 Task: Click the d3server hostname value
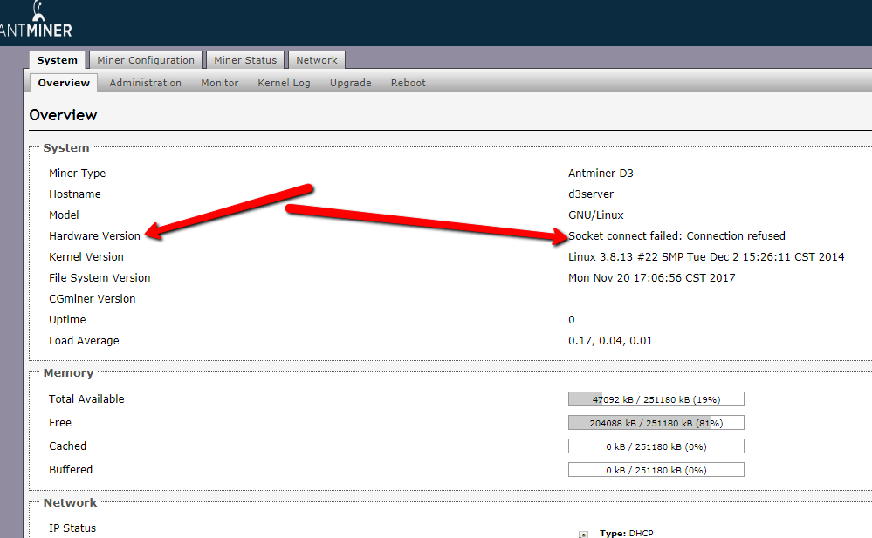pyautogui.click(x=590, y=194)
